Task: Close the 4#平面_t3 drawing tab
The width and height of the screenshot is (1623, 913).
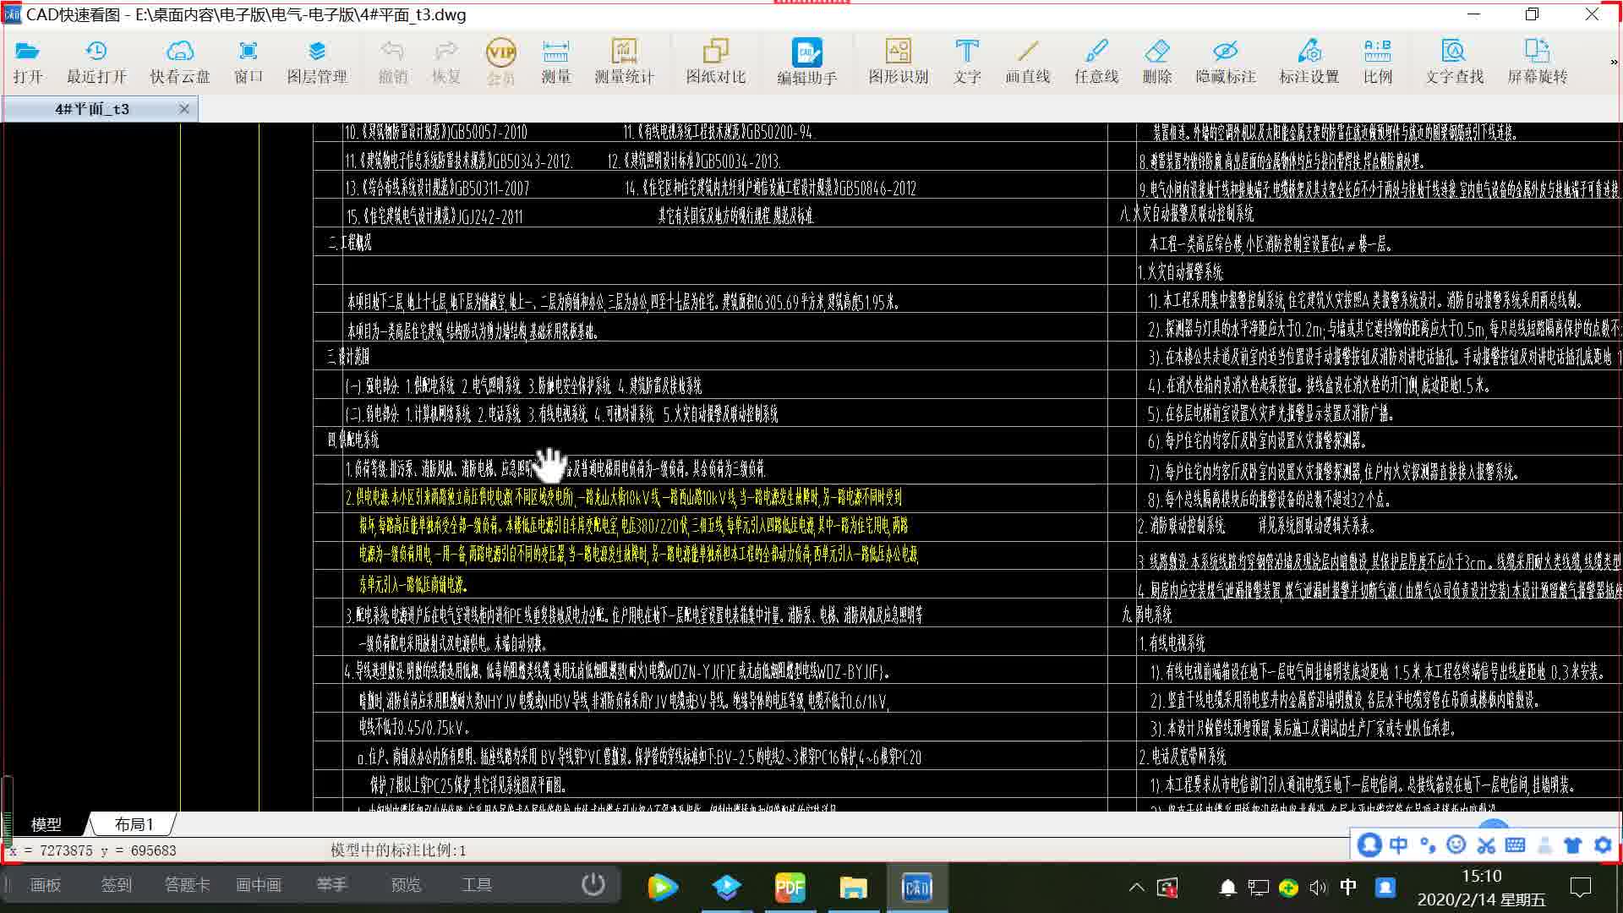Action: coord(184,109)
